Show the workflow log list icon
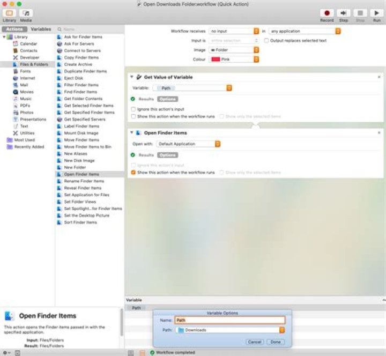The height and width of the screenshot is (356, 386). [x=131, y=353]
